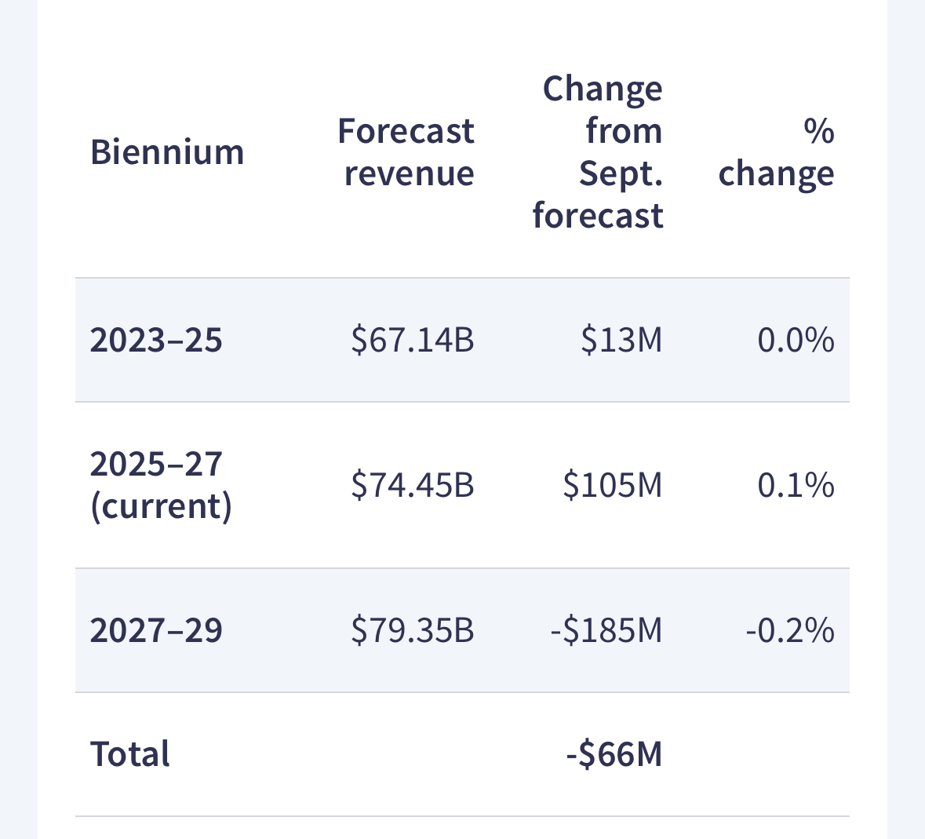Image resolution: width=925 pixels, height=839 pixels.
Task: Click the $105M change value
Action: tap(613, 485)
